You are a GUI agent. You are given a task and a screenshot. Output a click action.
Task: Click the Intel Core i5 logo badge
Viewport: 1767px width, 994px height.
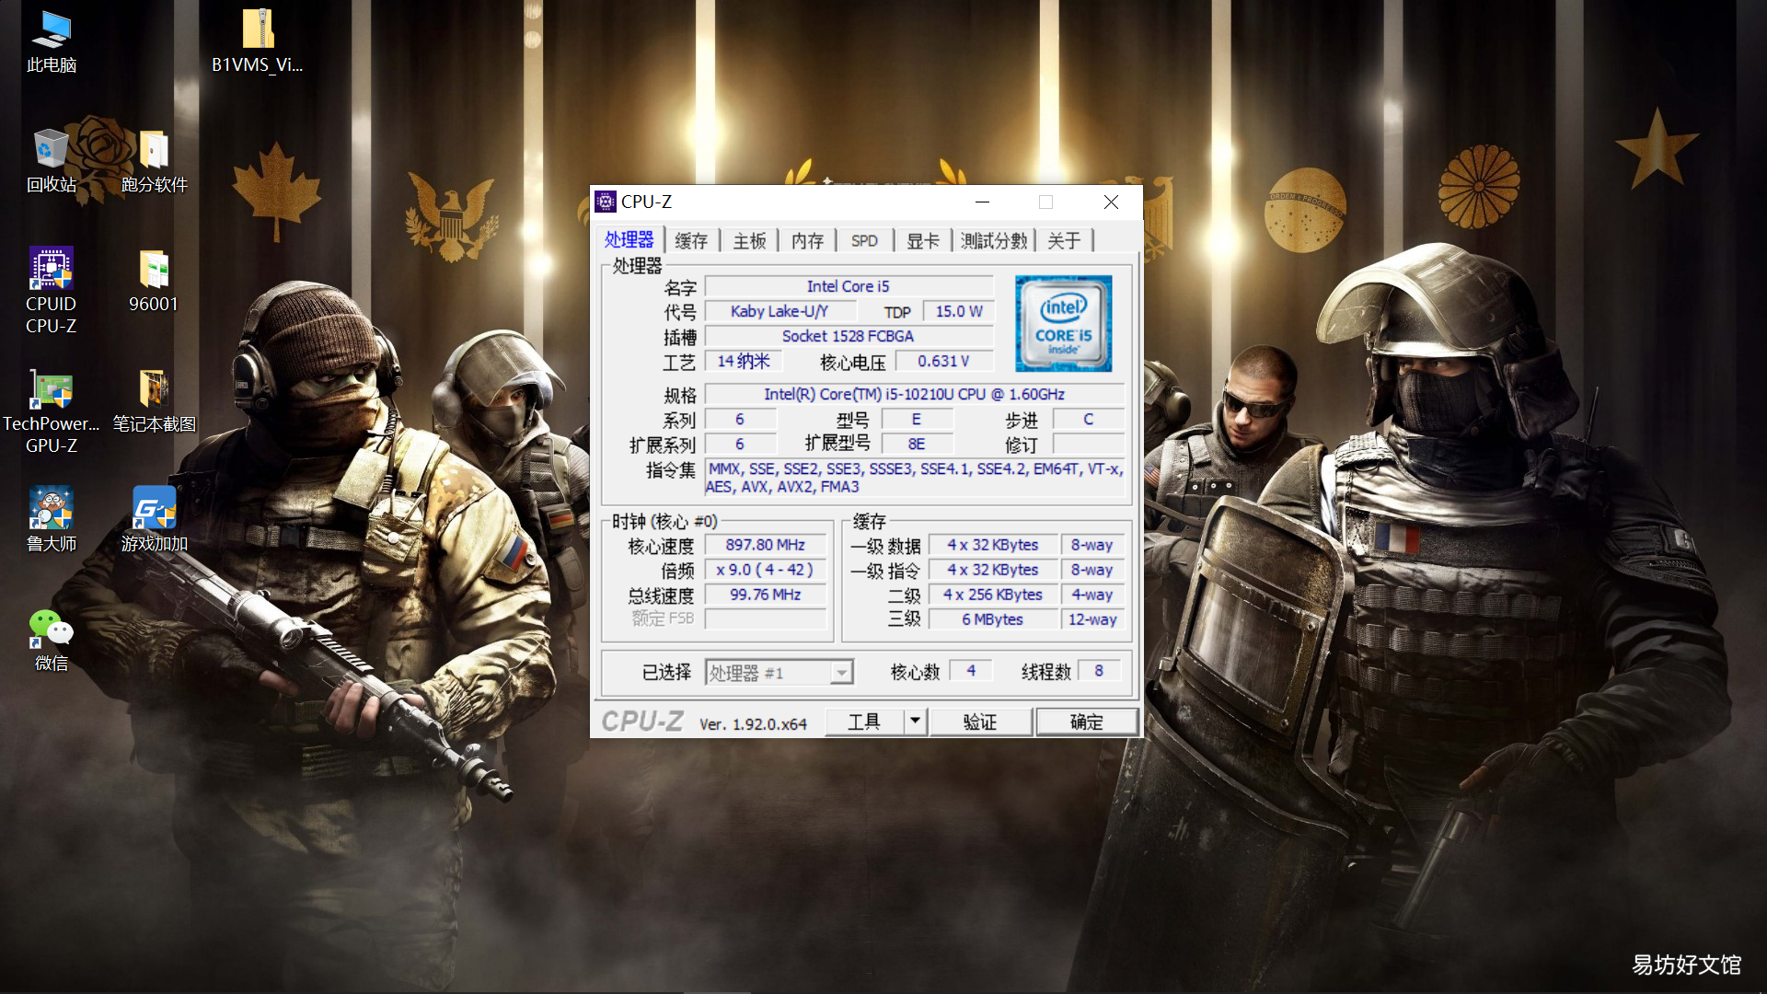pyautogui.click(x=1063, y=323)
